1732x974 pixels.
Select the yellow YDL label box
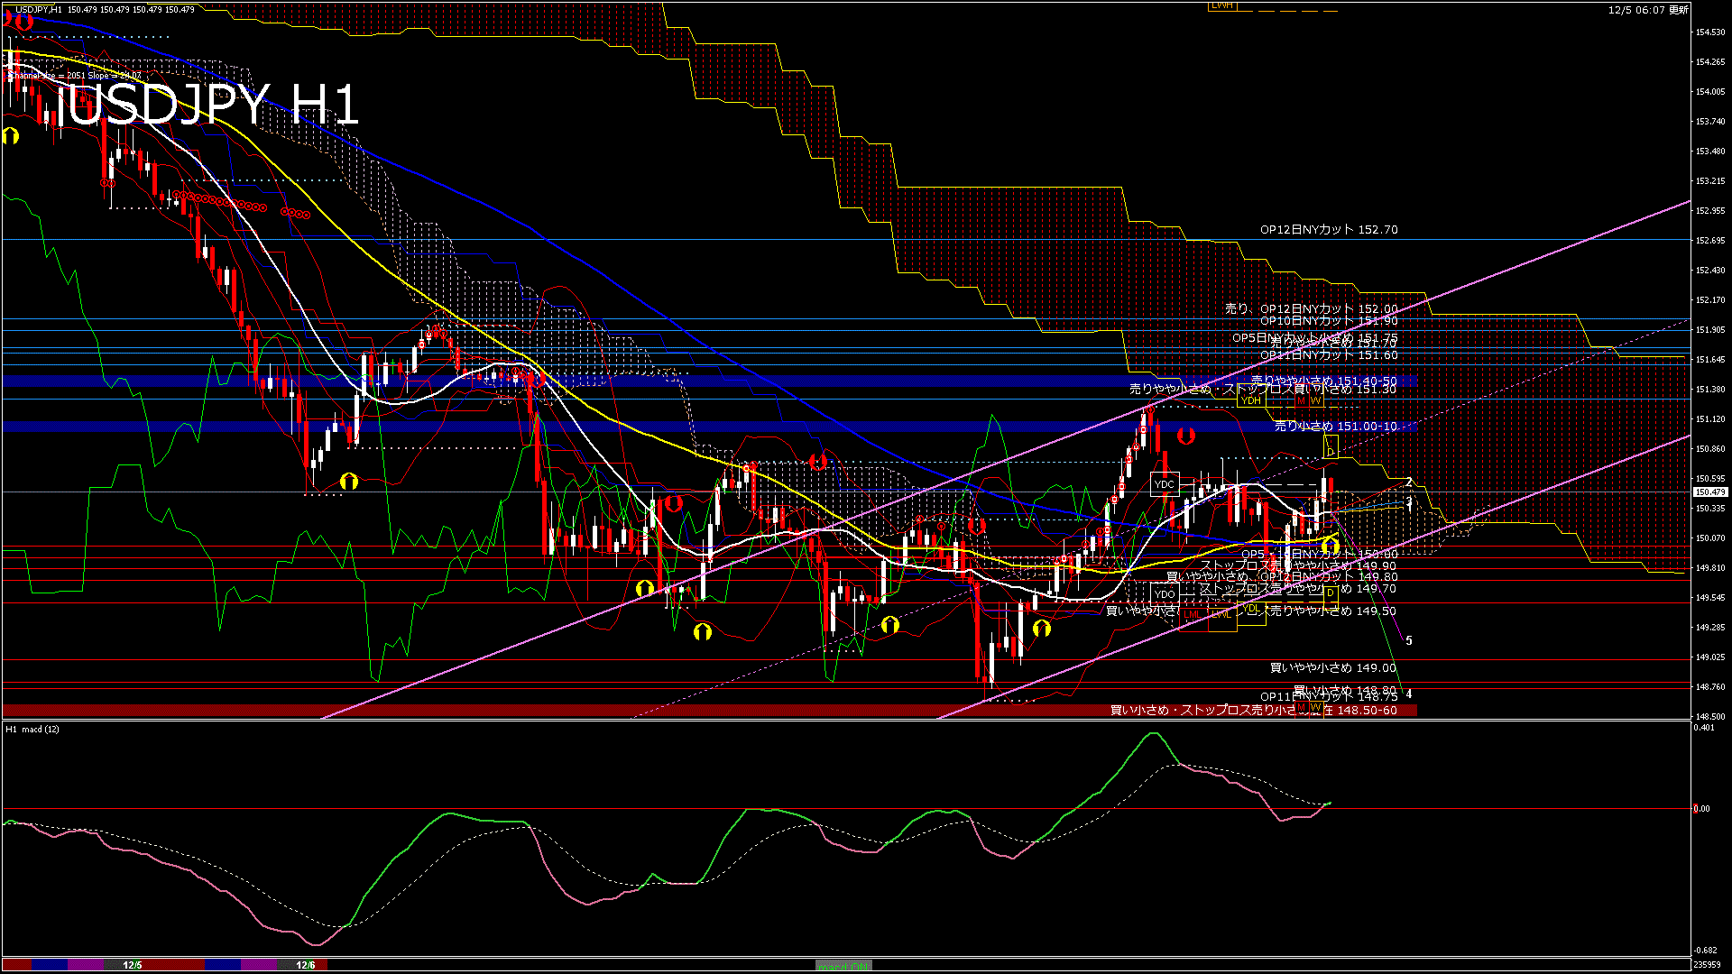tap(1251, 610)
